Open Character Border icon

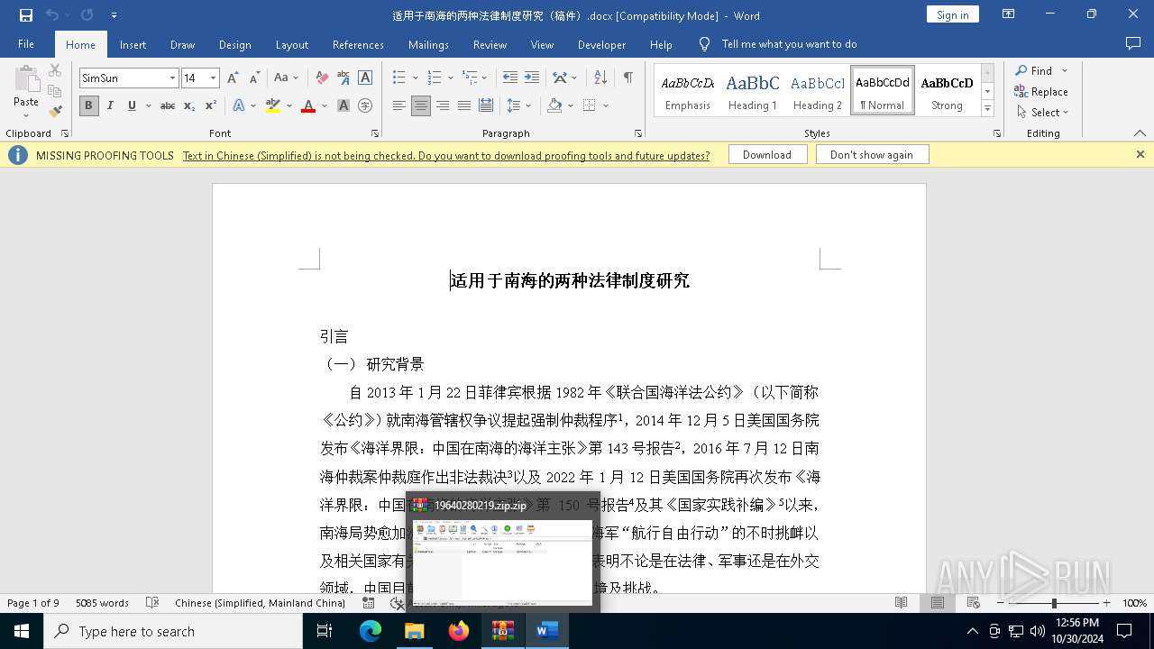(x=365, y=78)
